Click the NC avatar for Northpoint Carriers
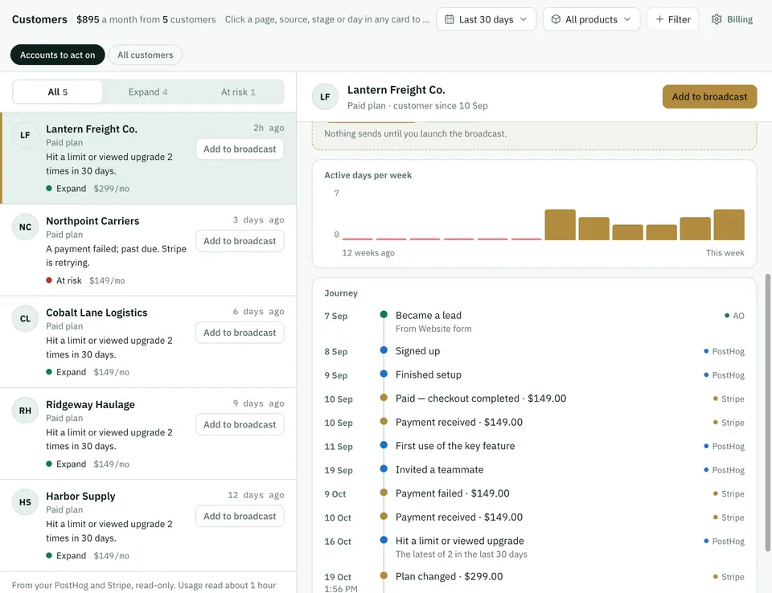The image size is (772, 593). click(x=25, y=227)
